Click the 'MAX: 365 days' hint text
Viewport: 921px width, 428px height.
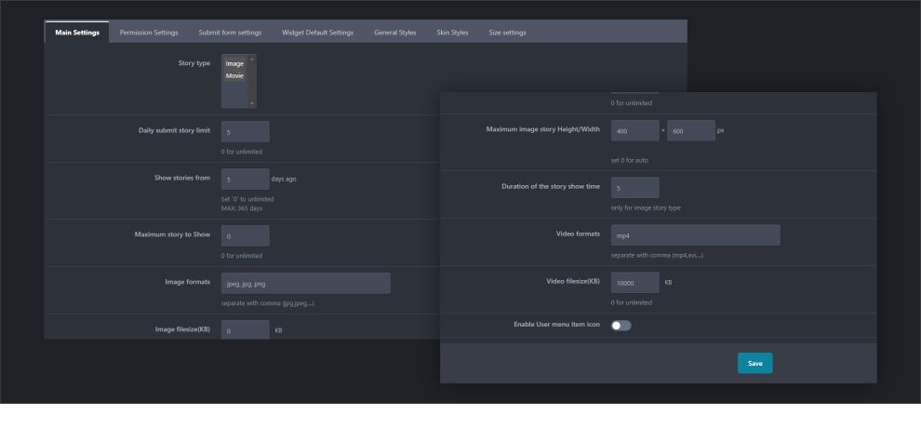pos(241,208)
